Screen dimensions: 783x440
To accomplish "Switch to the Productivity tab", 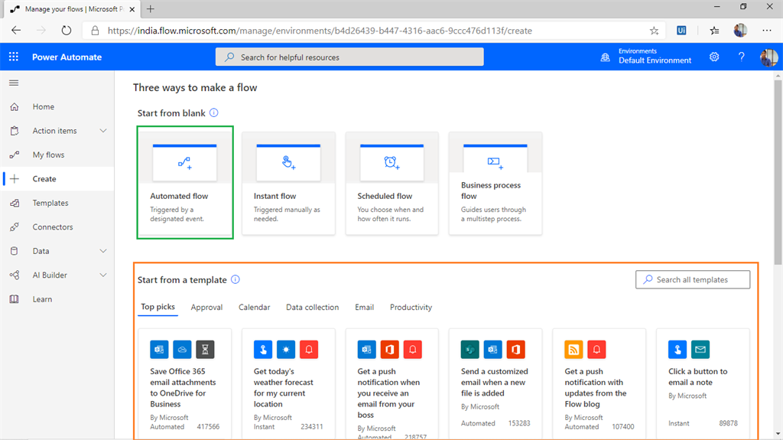I will pos(411,308).
